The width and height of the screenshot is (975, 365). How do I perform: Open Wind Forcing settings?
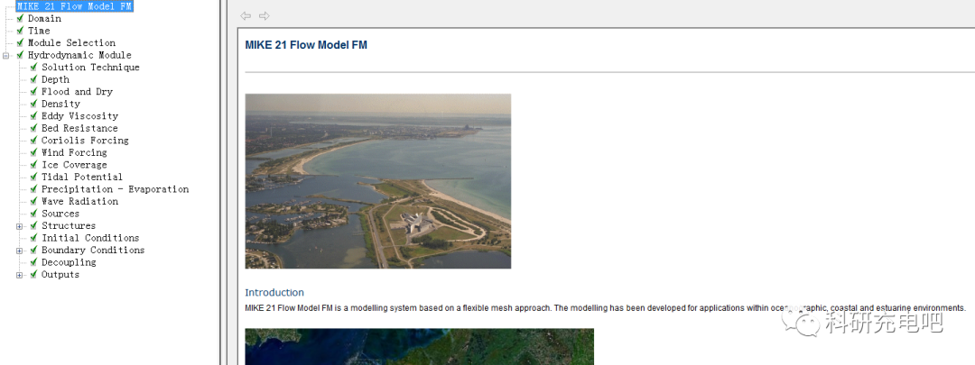click(x=75, y=152)
